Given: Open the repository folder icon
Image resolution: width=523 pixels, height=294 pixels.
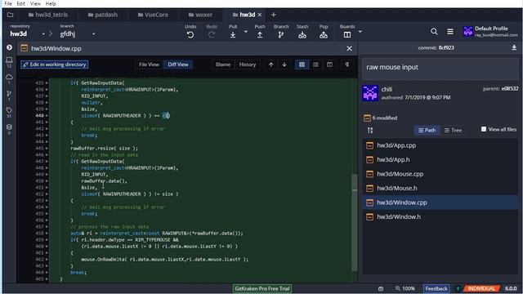Looking at the screenshot, I should [x=10, y=15].
